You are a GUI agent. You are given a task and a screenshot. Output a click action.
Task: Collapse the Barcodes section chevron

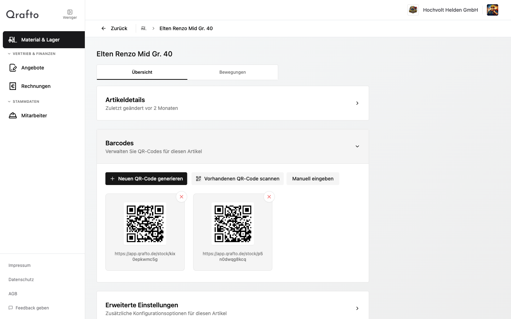pos(357,146)
